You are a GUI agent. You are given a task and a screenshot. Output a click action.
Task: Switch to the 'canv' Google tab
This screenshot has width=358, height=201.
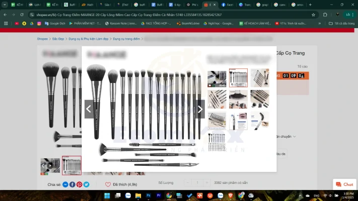coord(279,5)
